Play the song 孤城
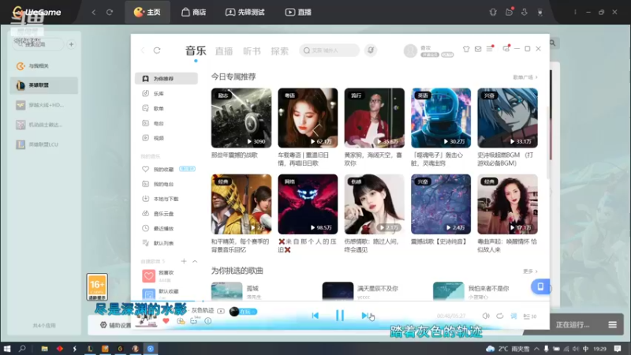The width and height of the screenshot is (631, 355). [x=226, y=291]
